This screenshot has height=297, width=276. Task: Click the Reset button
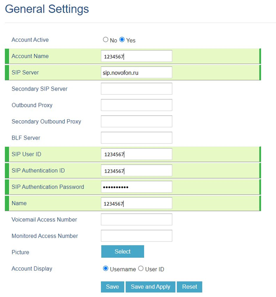pos(190,287)
